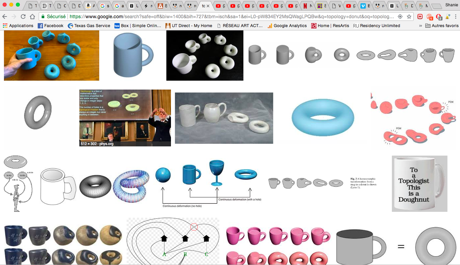
Task: Click the target-shaped page action icon in address bar
Action: coord(400,16)
